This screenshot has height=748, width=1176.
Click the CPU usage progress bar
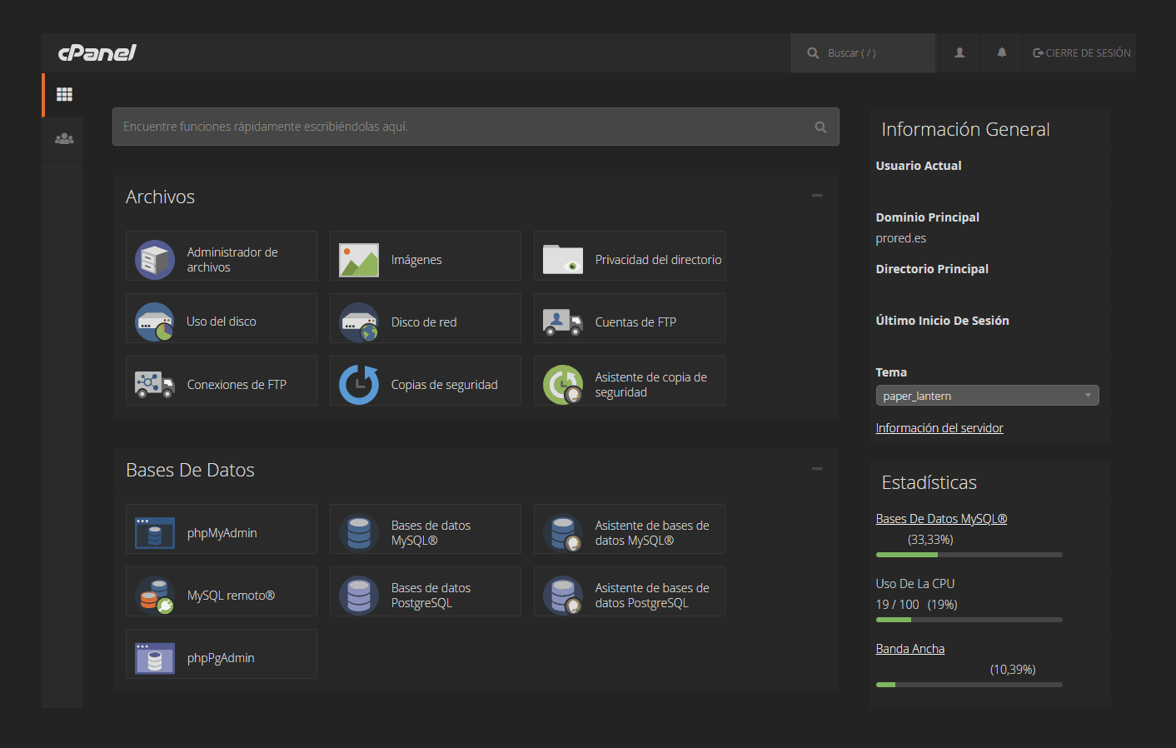point(969,620)
